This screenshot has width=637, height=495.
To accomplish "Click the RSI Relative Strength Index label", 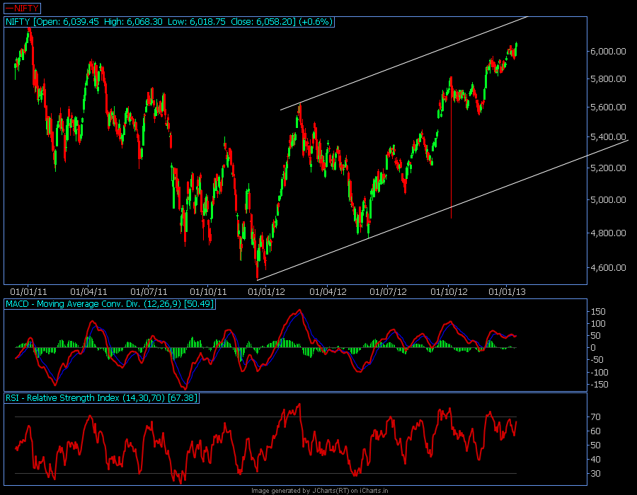I will pos(101,398).
